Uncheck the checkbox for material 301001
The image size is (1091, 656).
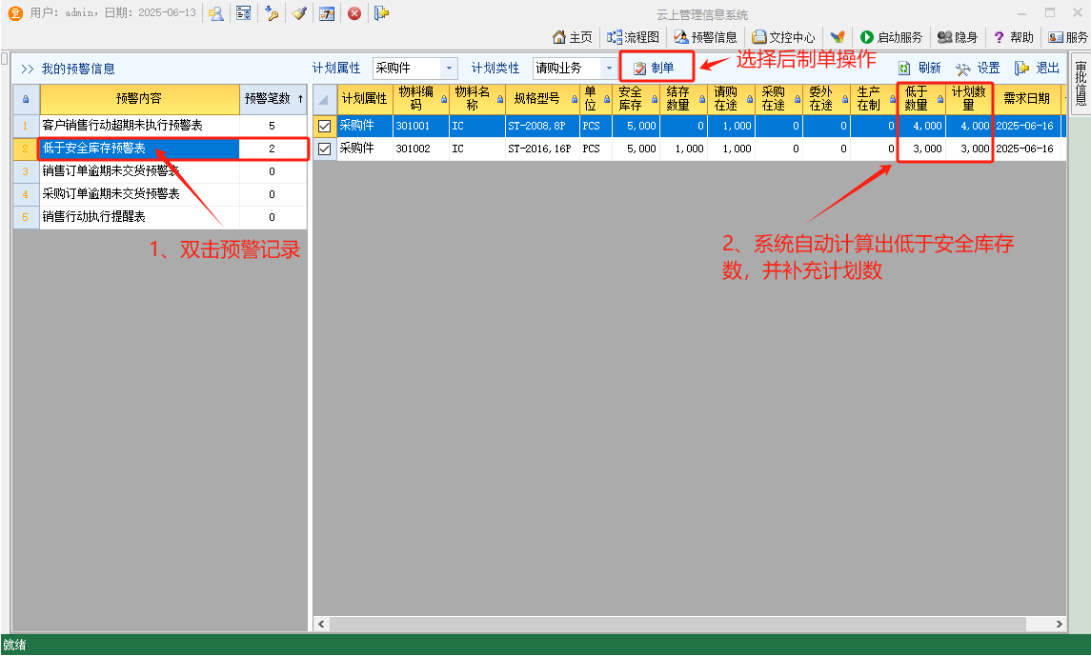pyautogui.click(x=325, y=126)
